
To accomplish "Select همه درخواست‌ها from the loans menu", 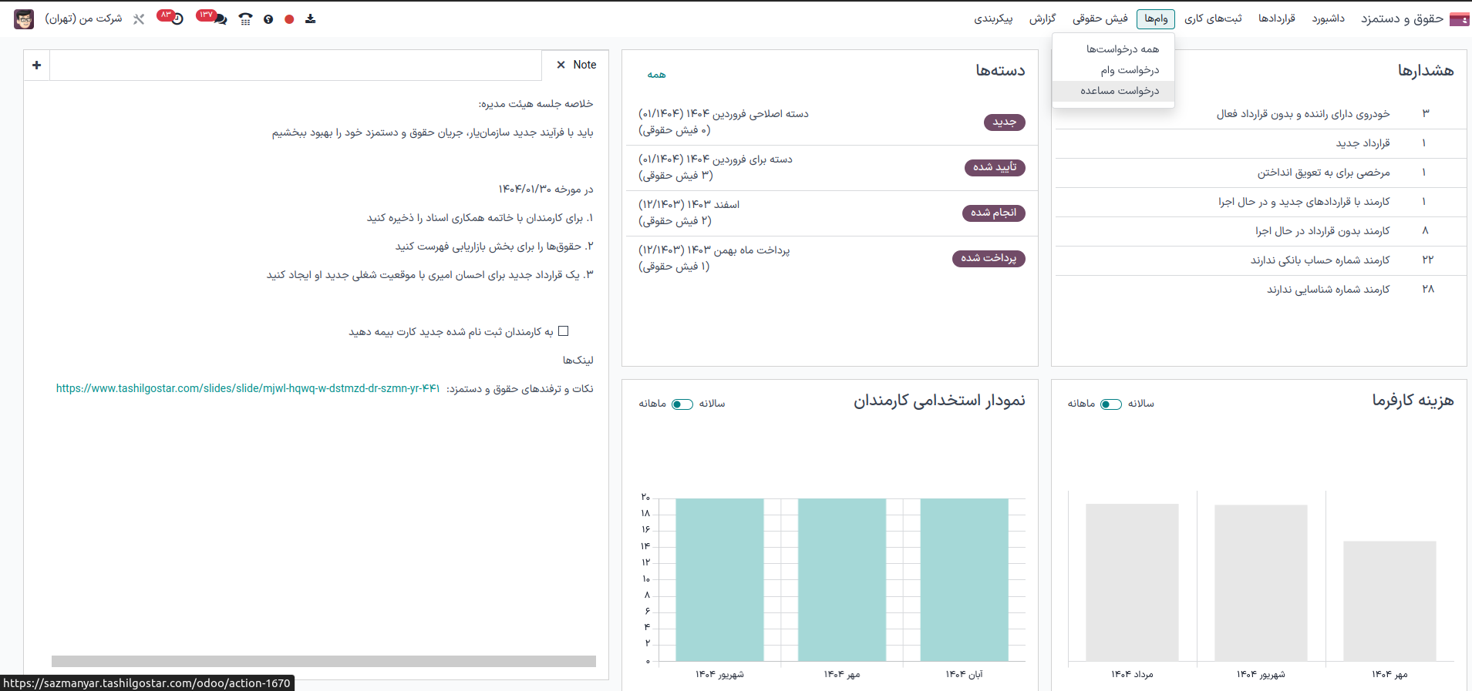I will pyautogui.click(x=1122, y=49).
